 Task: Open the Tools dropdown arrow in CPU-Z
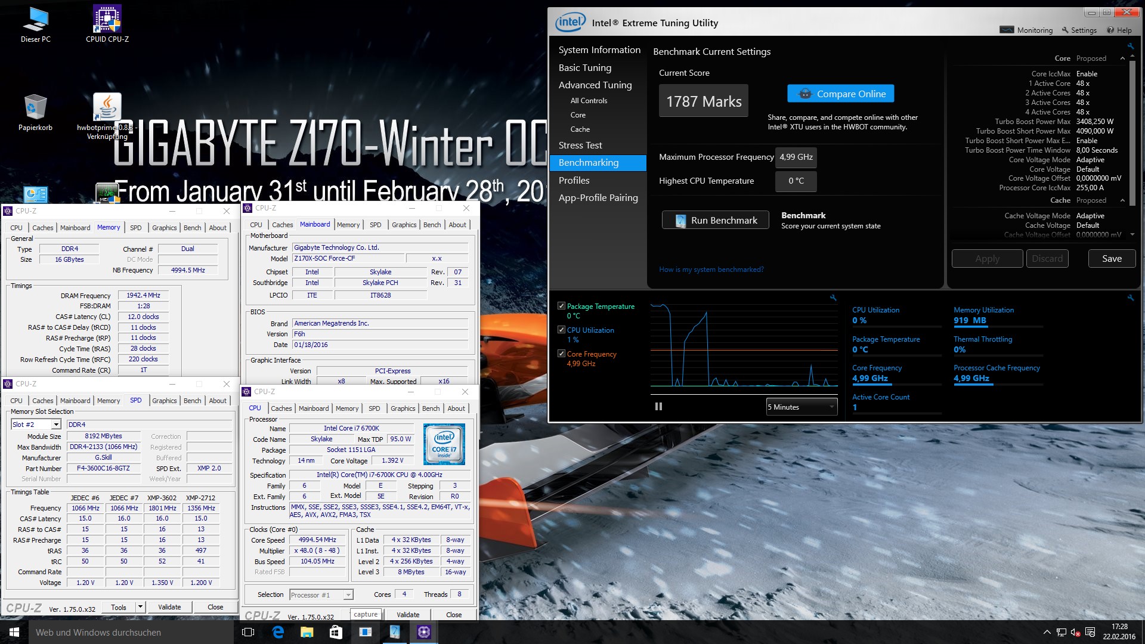point(141,607)
